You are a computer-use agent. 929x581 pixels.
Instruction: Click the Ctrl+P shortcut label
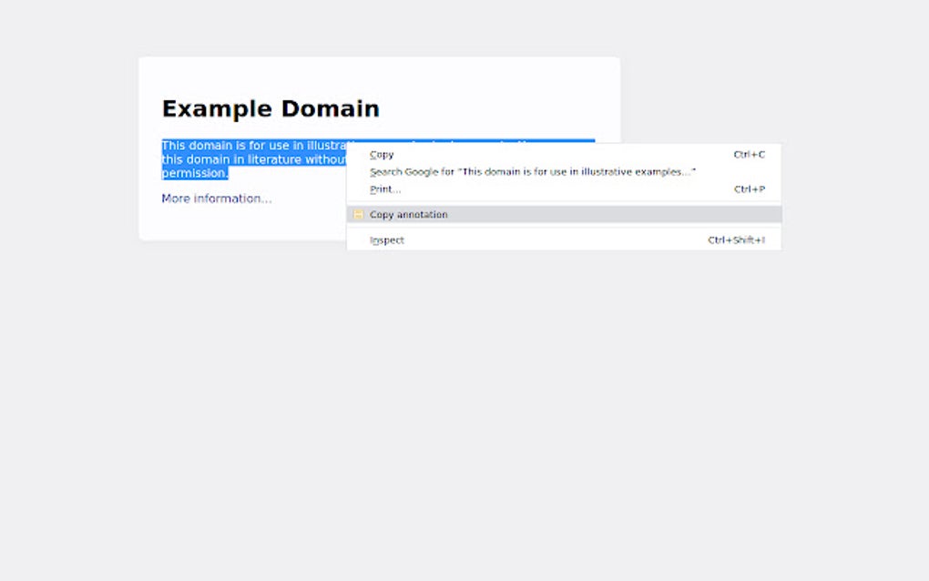click(x=748, y=189)
